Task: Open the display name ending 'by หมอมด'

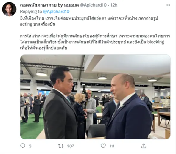Action: pyautogui.click(x=49, y=5)
